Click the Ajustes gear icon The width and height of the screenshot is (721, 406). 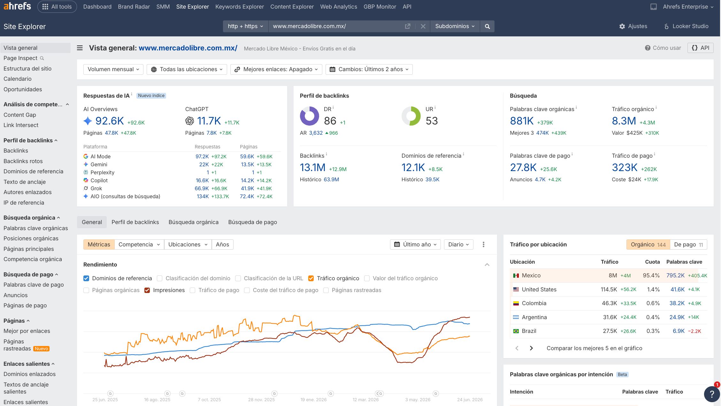(x=622, y=26)
